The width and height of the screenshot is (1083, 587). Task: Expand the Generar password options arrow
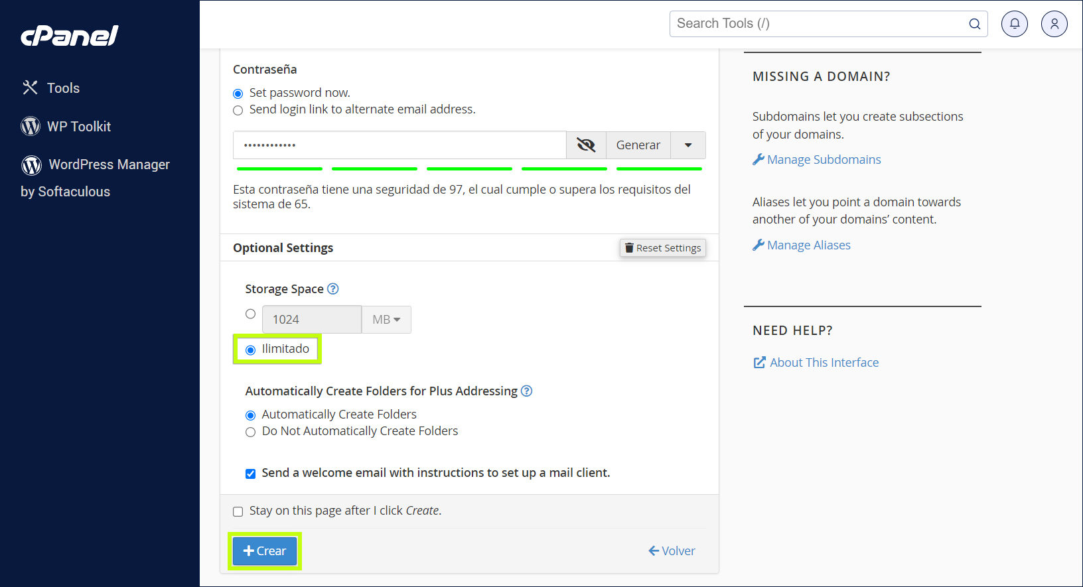click(688, 145)
